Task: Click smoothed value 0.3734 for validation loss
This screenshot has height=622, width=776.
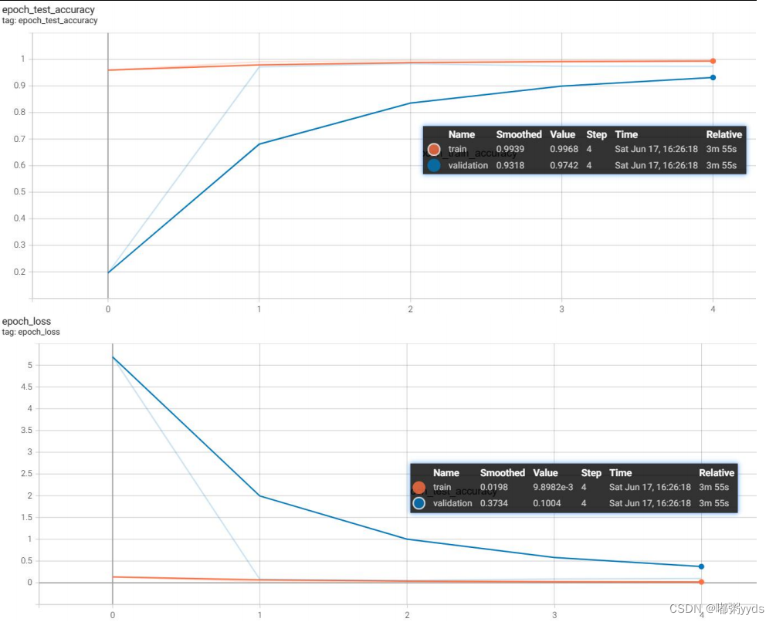Action: pos(494,503)
